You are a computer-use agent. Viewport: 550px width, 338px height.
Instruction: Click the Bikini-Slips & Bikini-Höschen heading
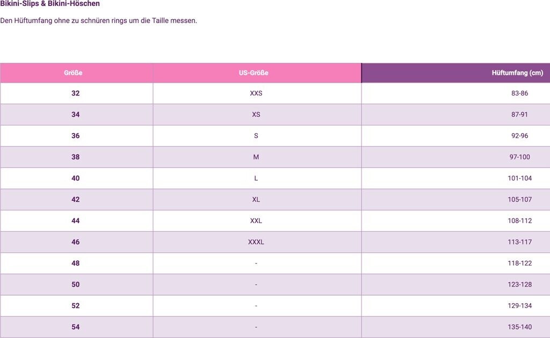coord(50,4)
